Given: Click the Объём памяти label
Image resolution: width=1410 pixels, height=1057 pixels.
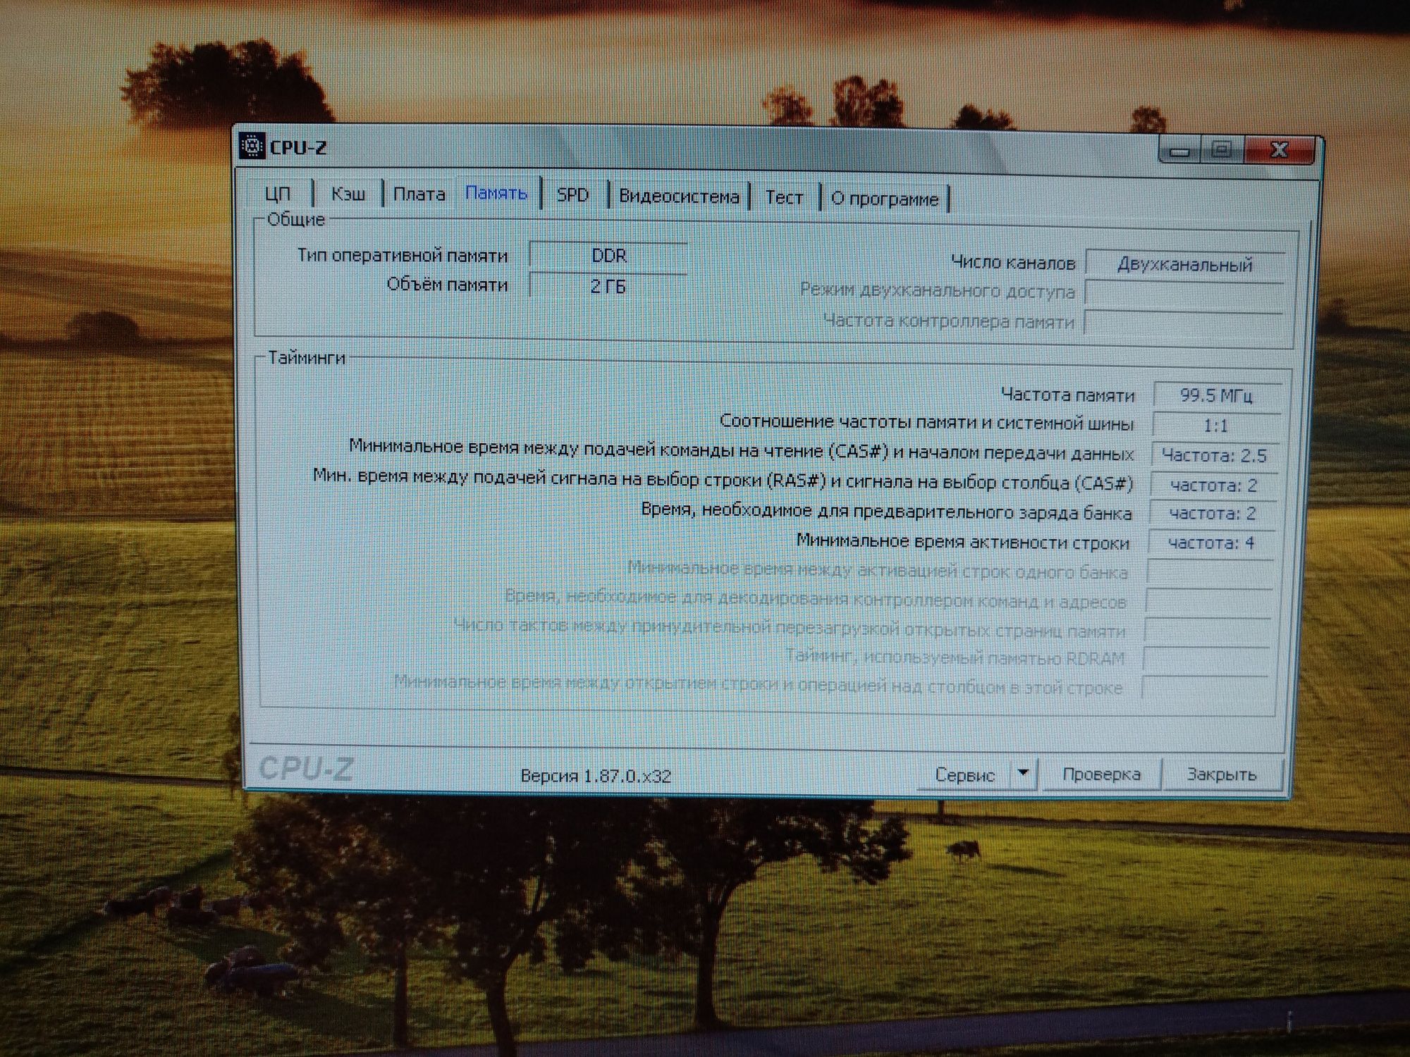Looking at the screenshot, I should click(447, 285).
